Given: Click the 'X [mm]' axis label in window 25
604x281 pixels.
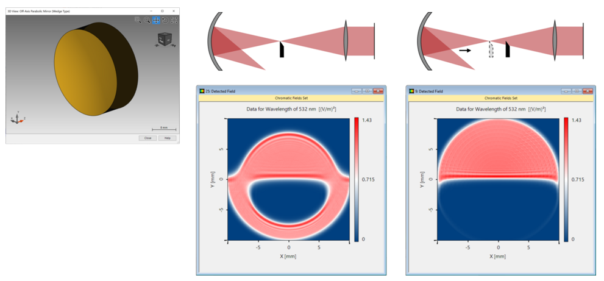Looking at the screenshot, I should (288, 256).
